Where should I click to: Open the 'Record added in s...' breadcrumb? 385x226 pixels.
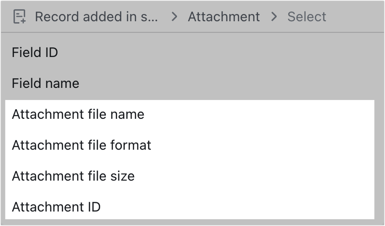click(x=96, y=17)
